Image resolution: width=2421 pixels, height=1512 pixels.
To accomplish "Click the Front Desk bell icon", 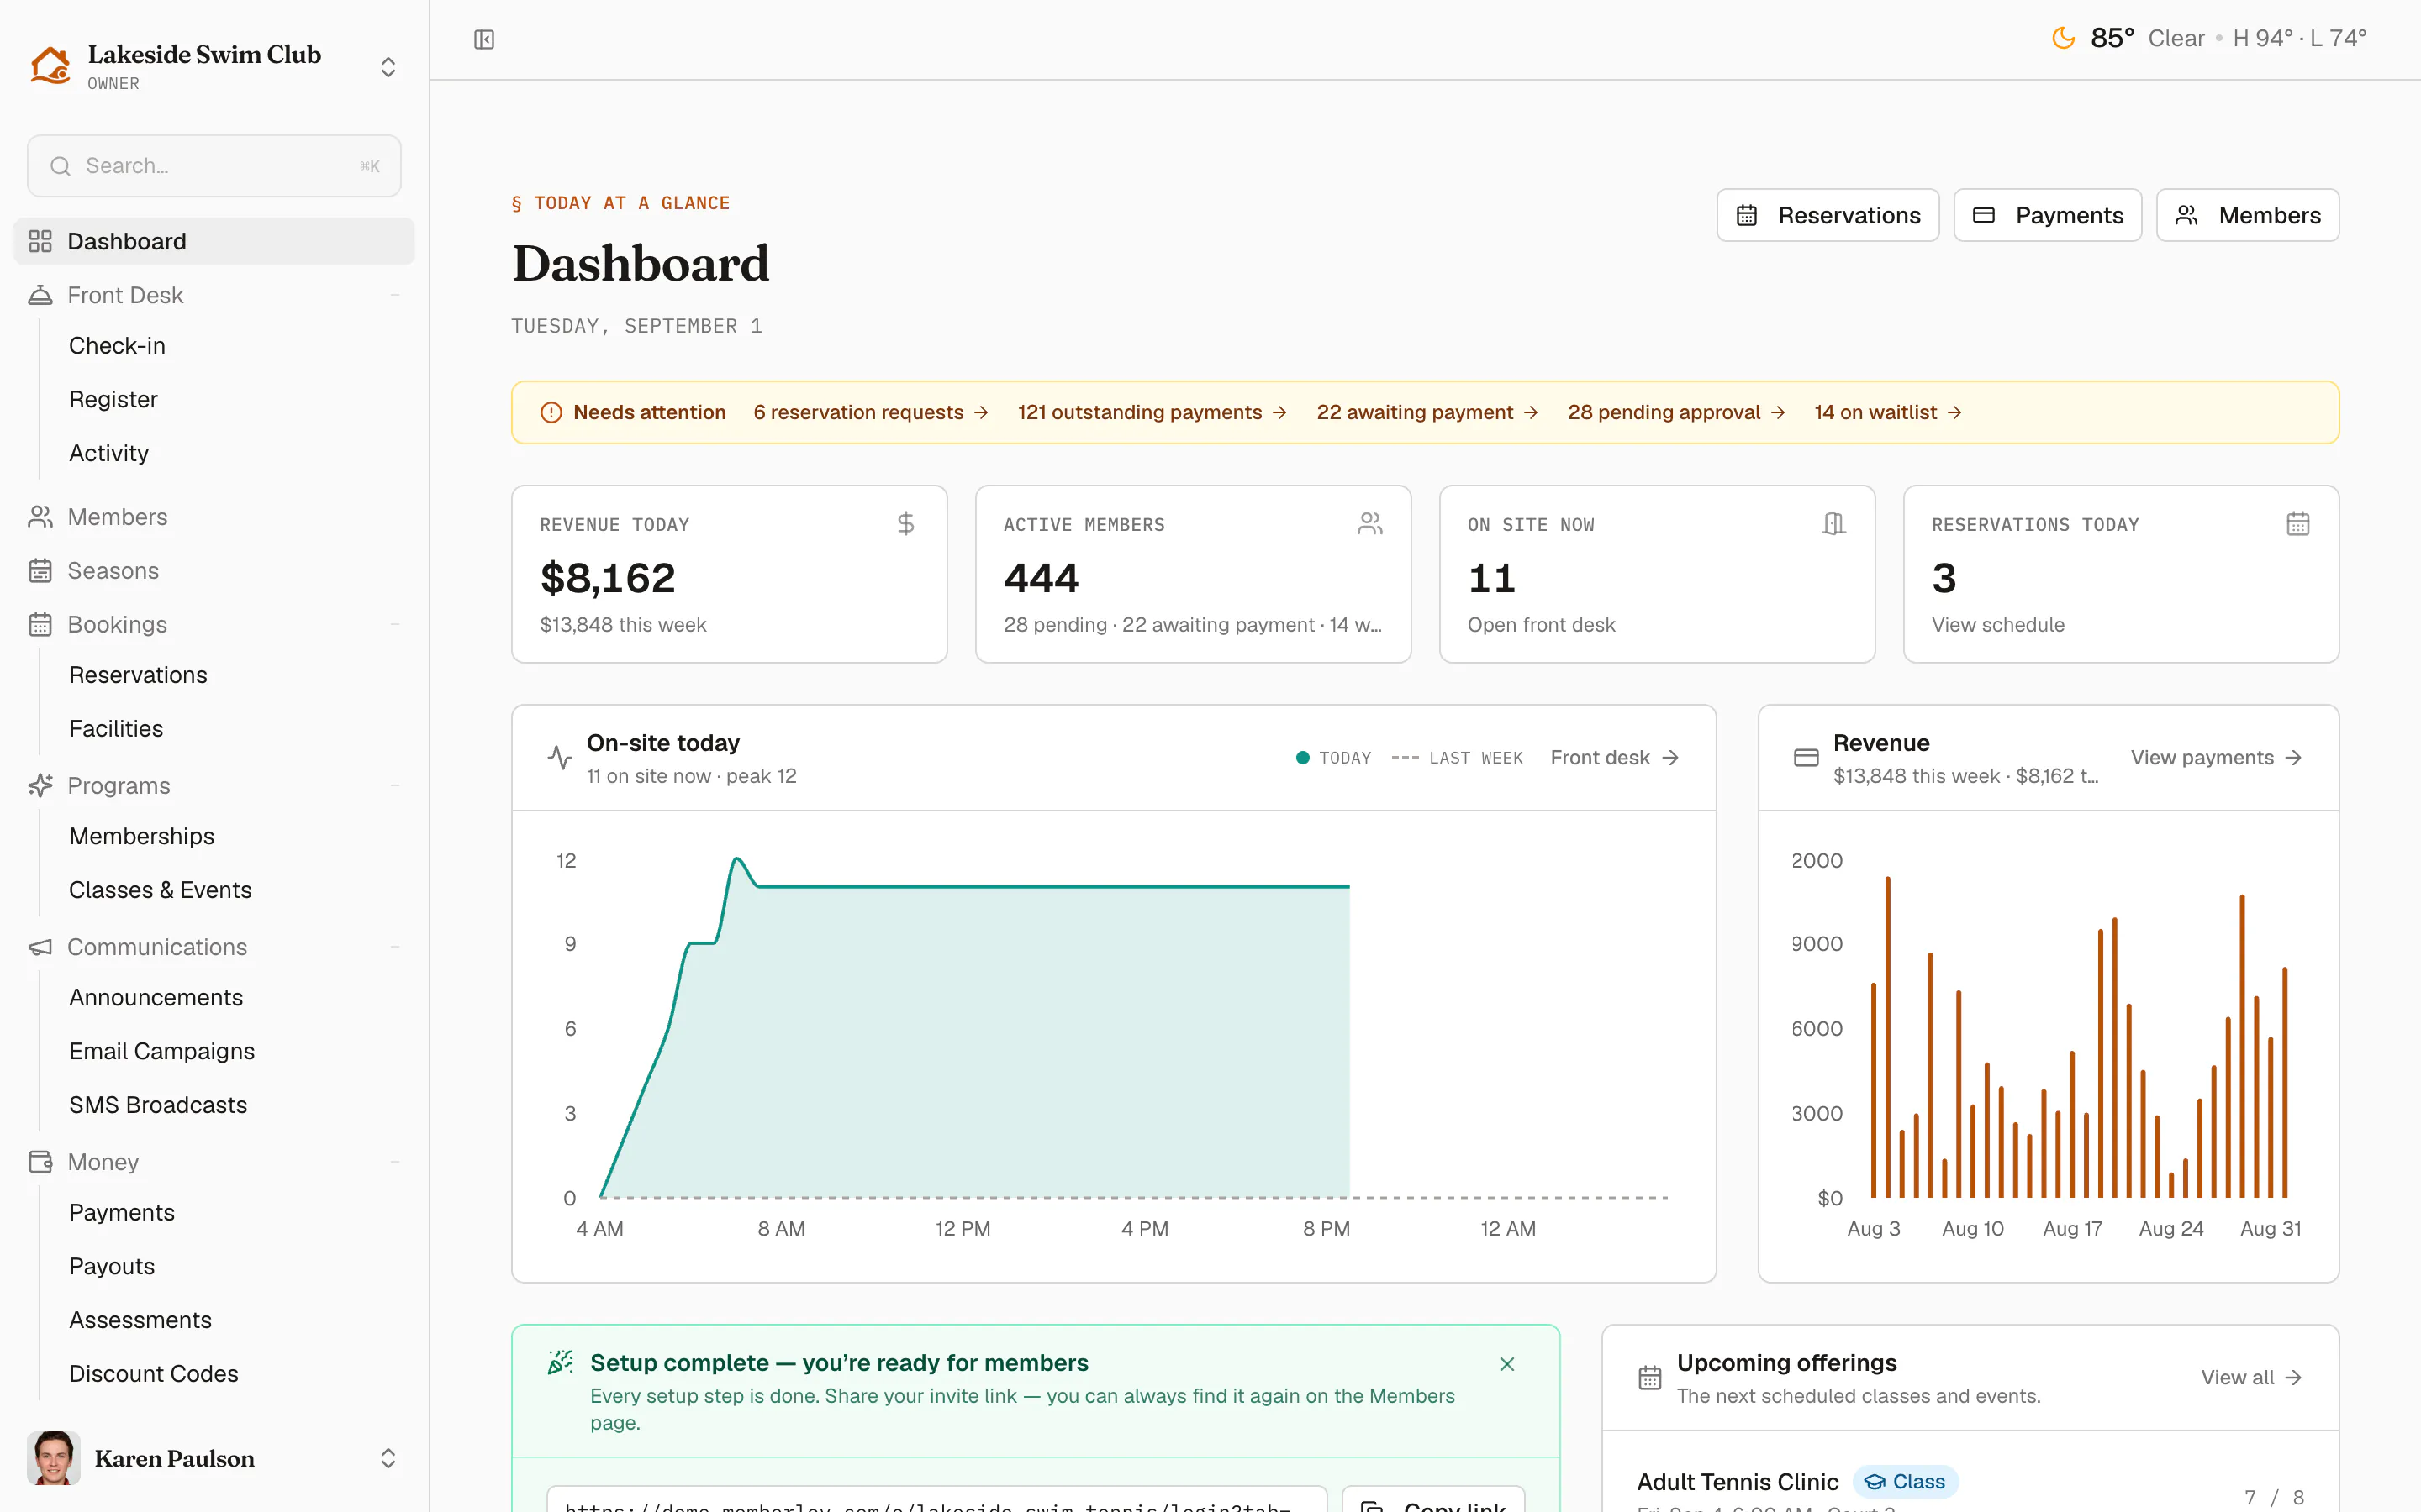I will pyautogui.click(x=40, y=295).
